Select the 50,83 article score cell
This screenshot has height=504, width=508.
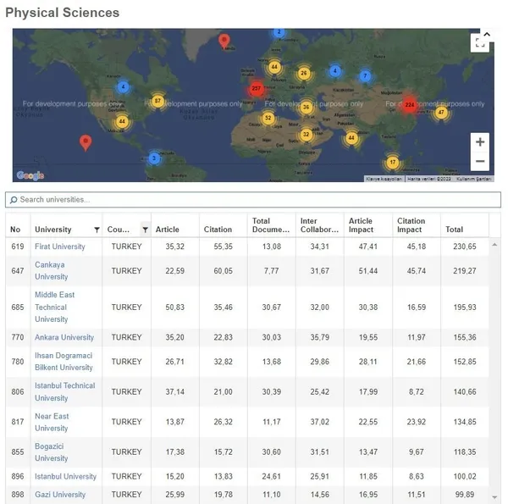(x=174, y=307)
